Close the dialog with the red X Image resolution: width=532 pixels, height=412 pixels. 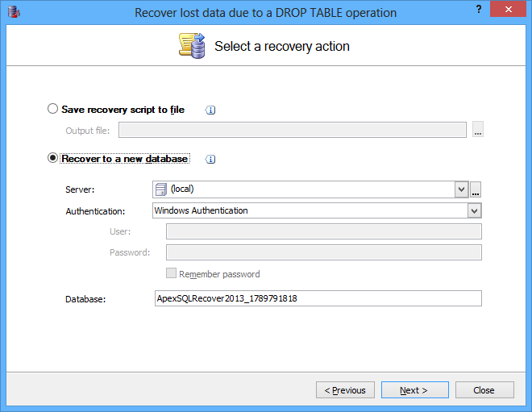[x=508, y=9]
